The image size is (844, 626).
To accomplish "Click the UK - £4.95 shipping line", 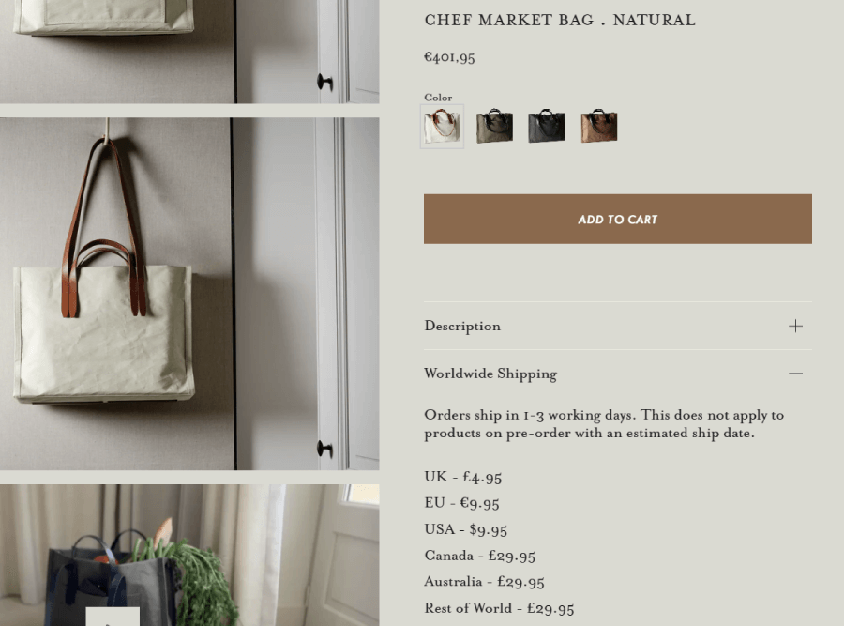I will [463, 477].
